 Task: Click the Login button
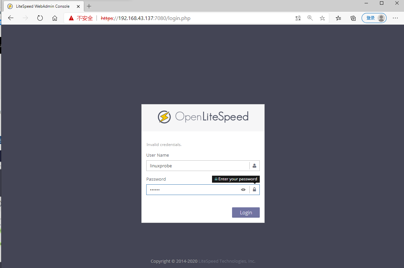[246, 212]
